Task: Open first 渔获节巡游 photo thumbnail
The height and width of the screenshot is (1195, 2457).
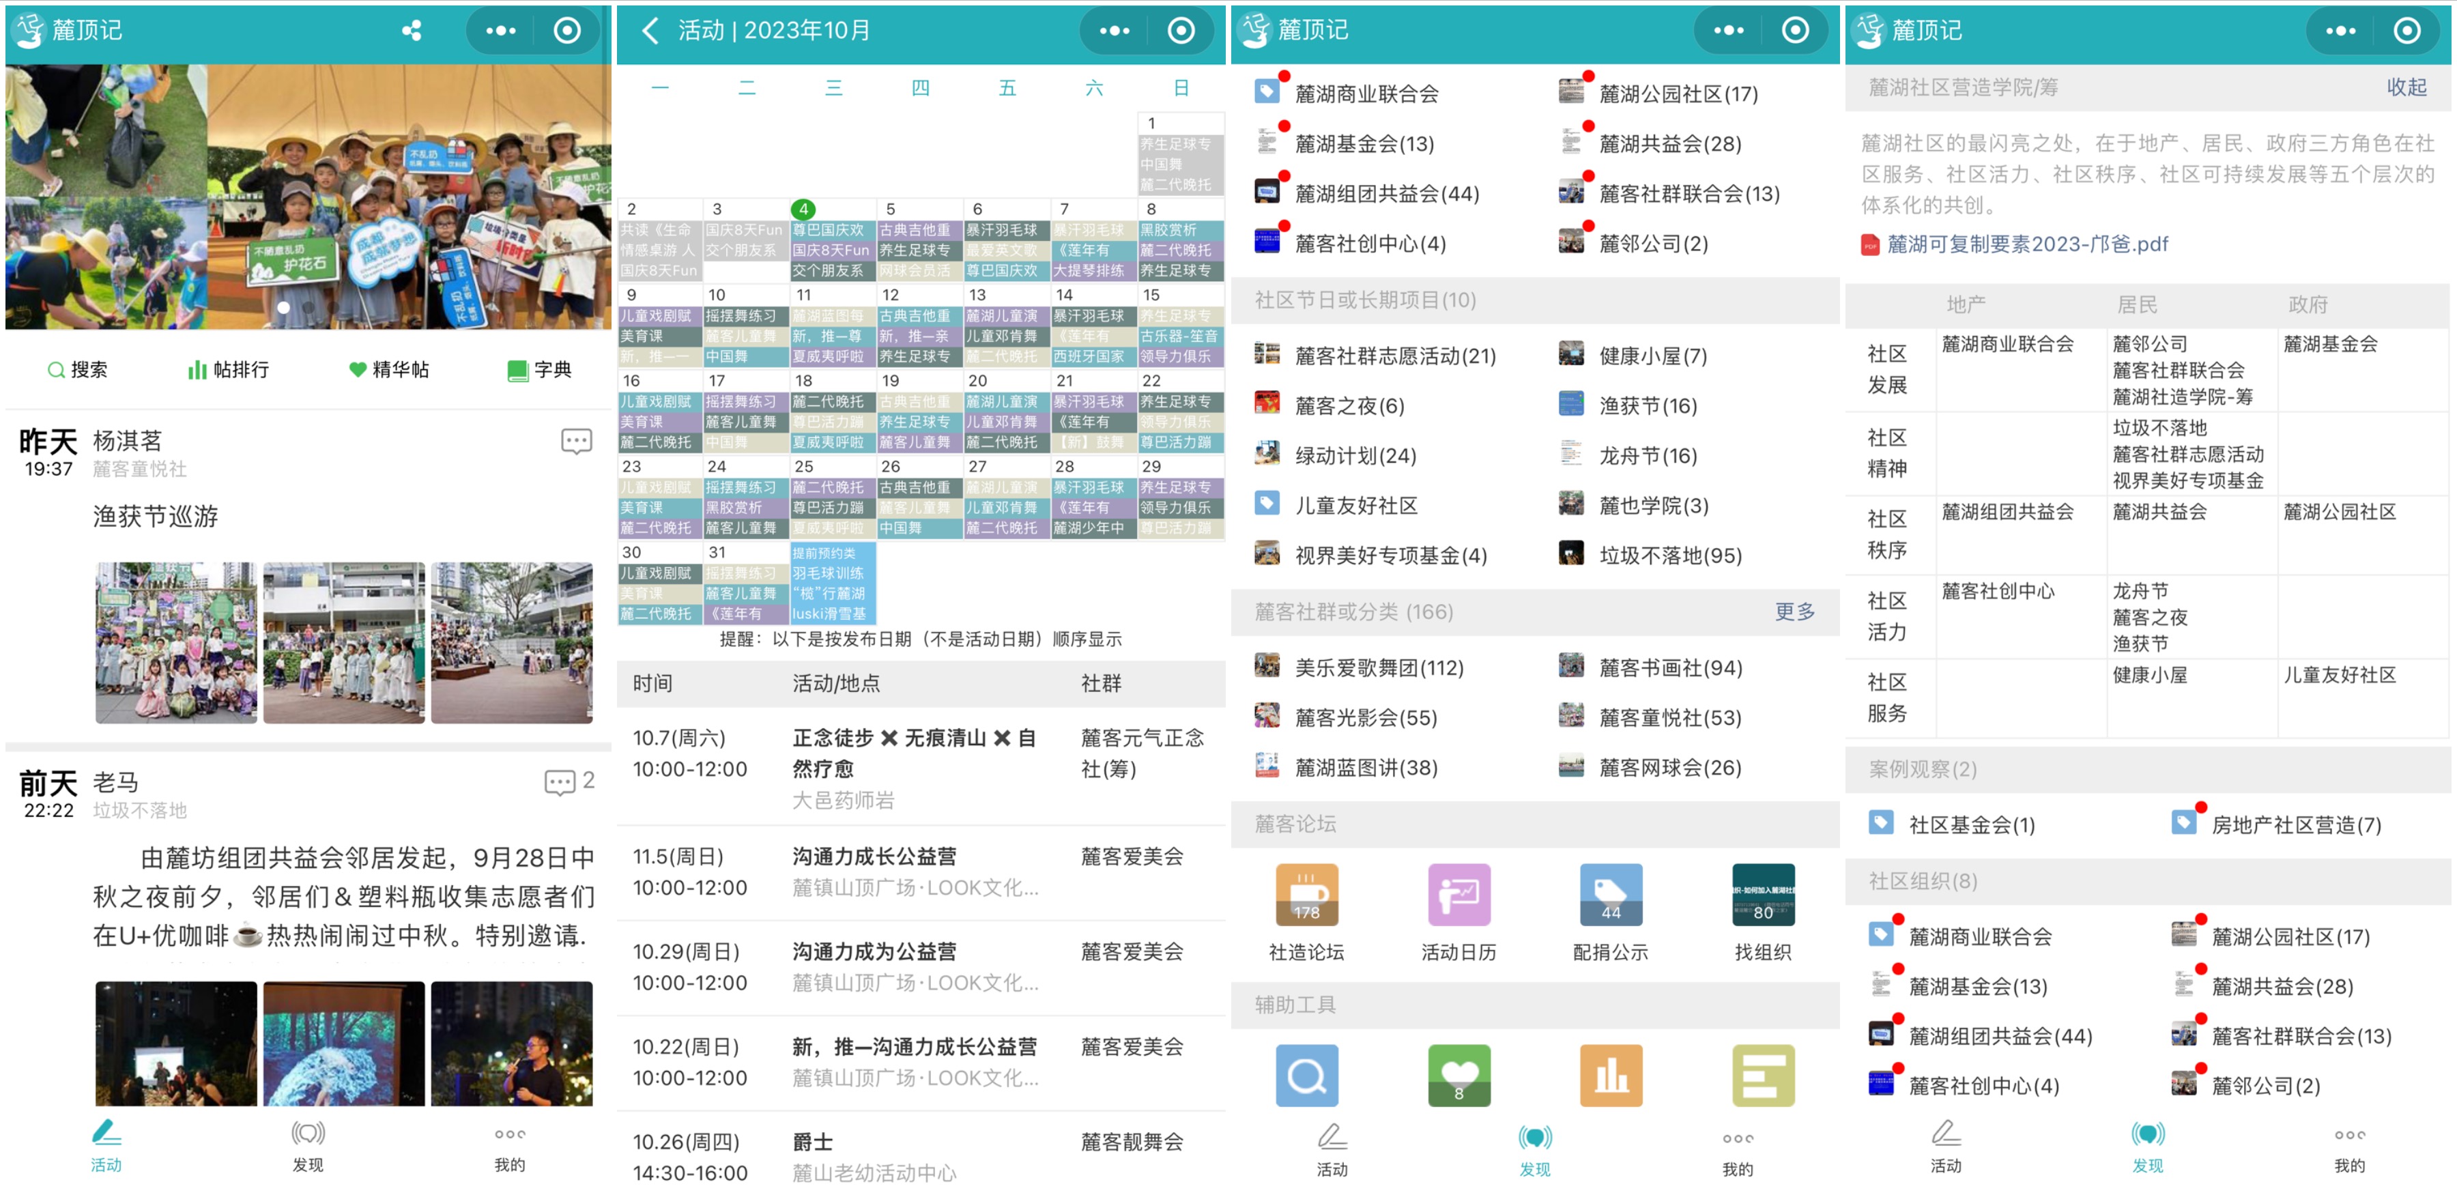Action: point(177,642)
